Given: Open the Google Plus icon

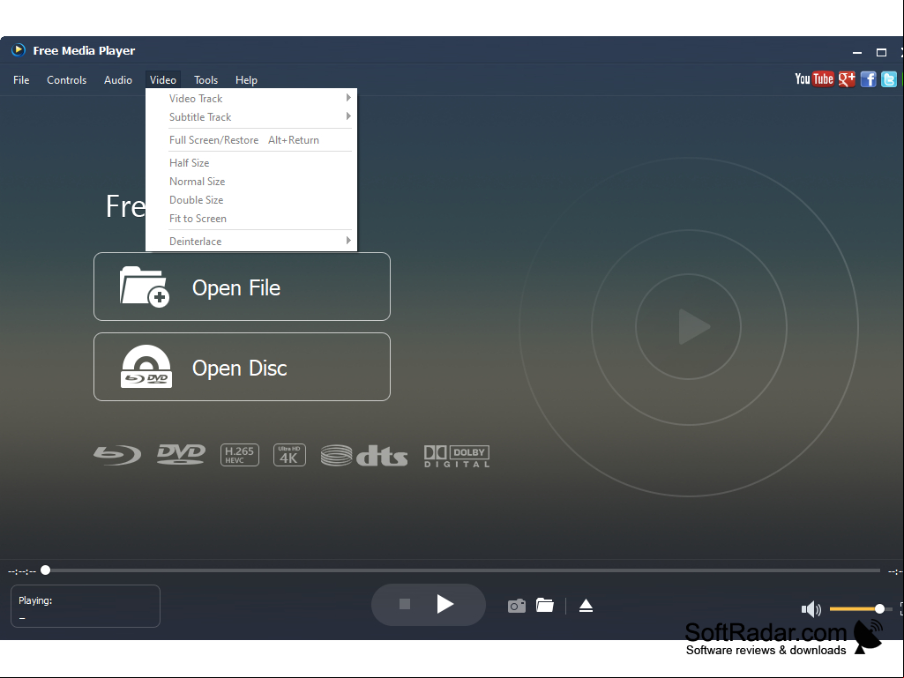Looking at the screenshot, I should click(847, 79).
